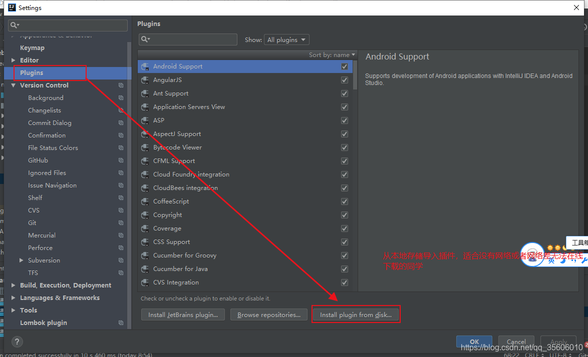
Task: Open the Sort by name dropdown
Action: (x=332, y=54)
